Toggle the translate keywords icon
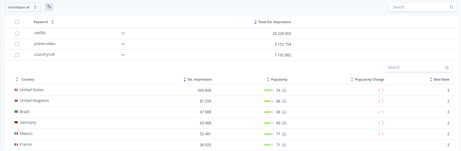The image size is (461, 151). [x=49, y=7]
